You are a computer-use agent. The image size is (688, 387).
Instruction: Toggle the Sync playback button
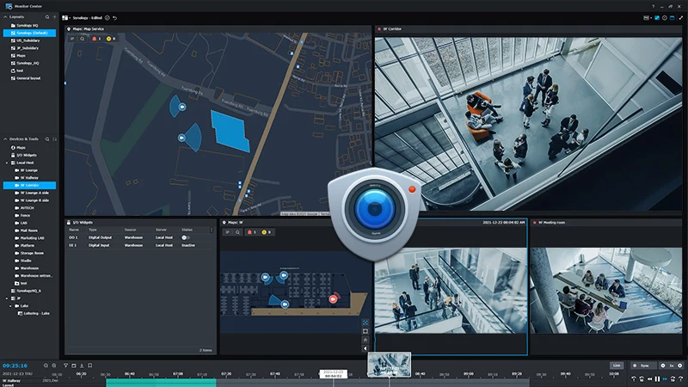click(x=642, y=365)
